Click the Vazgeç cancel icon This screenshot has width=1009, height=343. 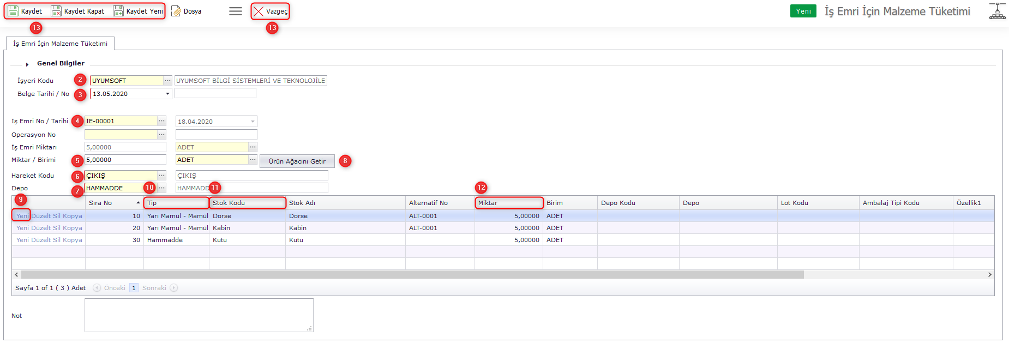pyautogui.click(x=259, y=11)
